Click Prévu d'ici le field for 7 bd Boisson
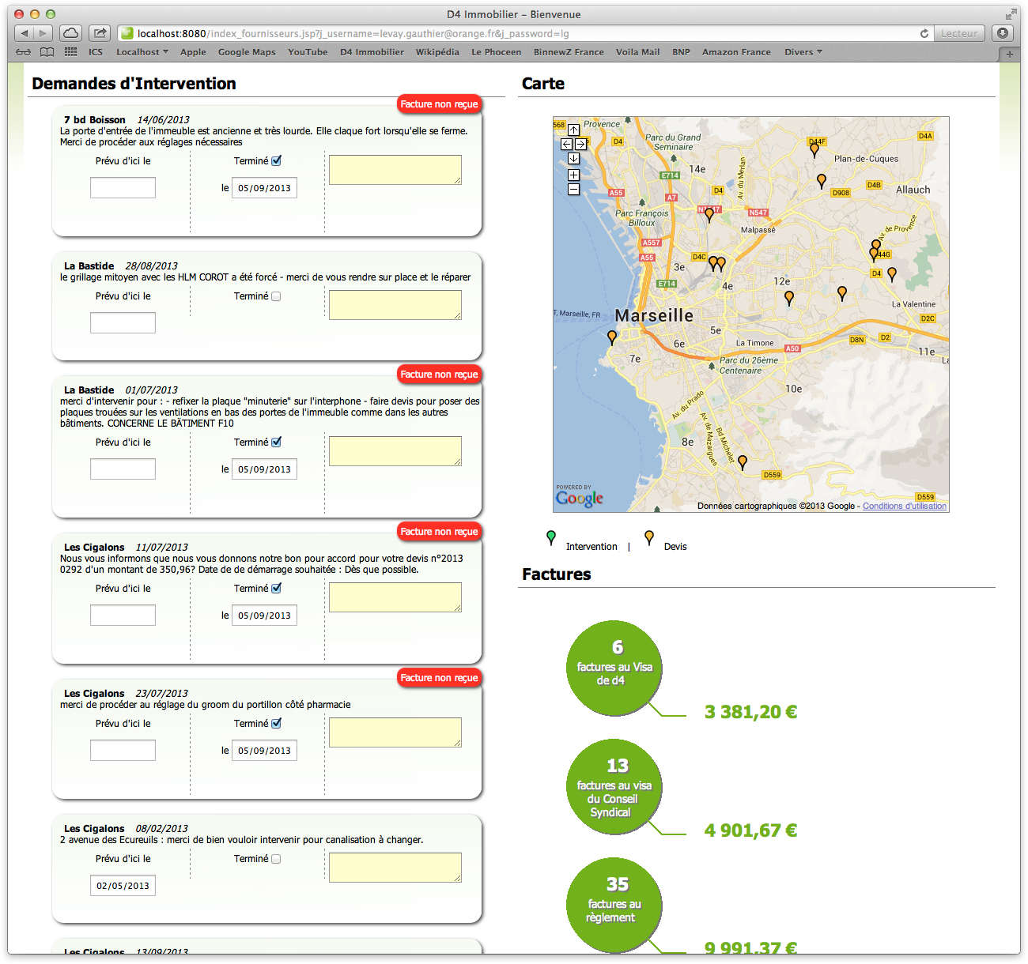The width and height of the screenshot is (1028, 964). click(x=123, y=187)
